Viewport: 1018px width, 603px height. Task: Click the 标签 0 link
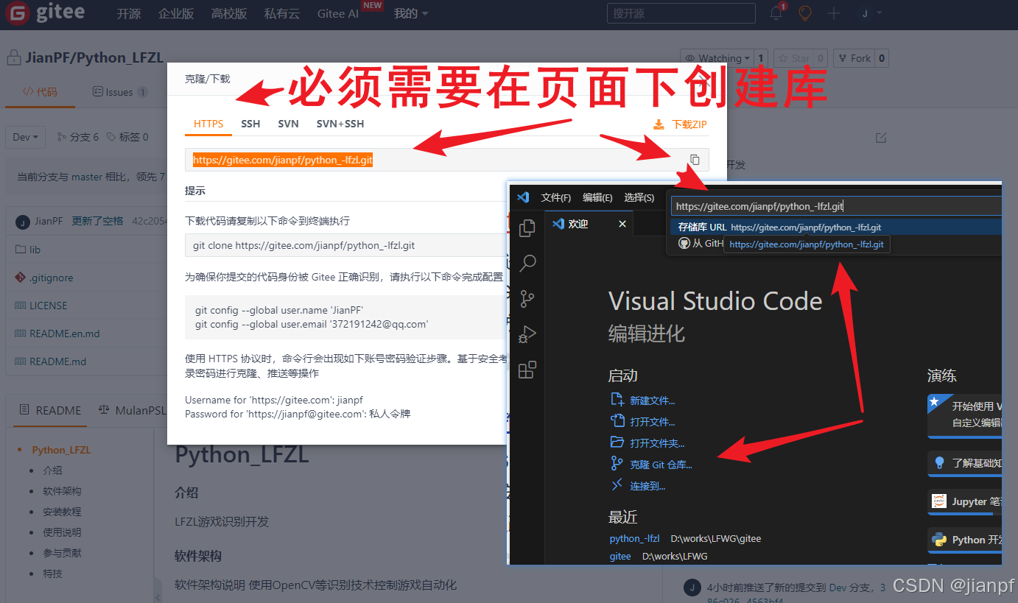127,137
